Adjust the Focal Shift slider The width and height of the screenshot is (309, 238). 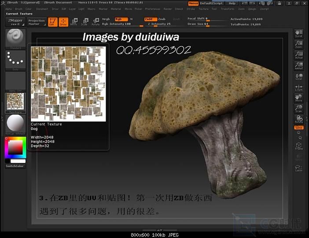pyautogui.click(x=206, y=19)
